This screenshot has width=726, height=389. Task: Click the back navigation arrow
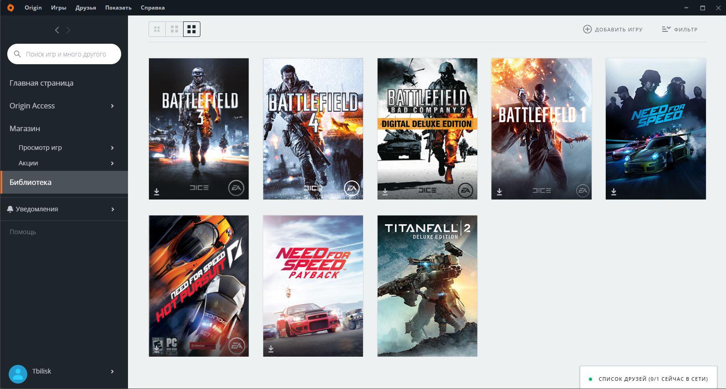57,30
